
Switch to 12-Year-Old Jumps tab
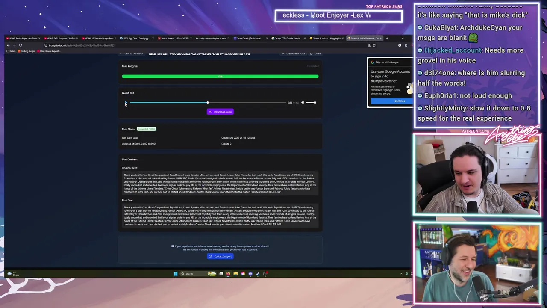[99, 38]
